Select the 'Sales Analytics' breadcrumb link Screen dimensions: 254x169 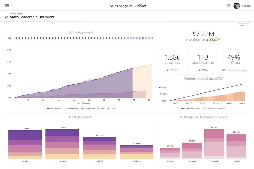point(16,14)
